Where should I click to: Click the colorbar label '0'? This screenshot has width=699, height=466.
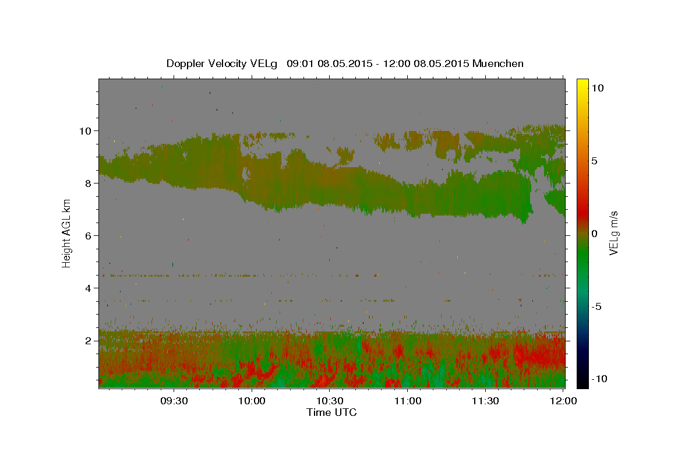tap(594, 234)
